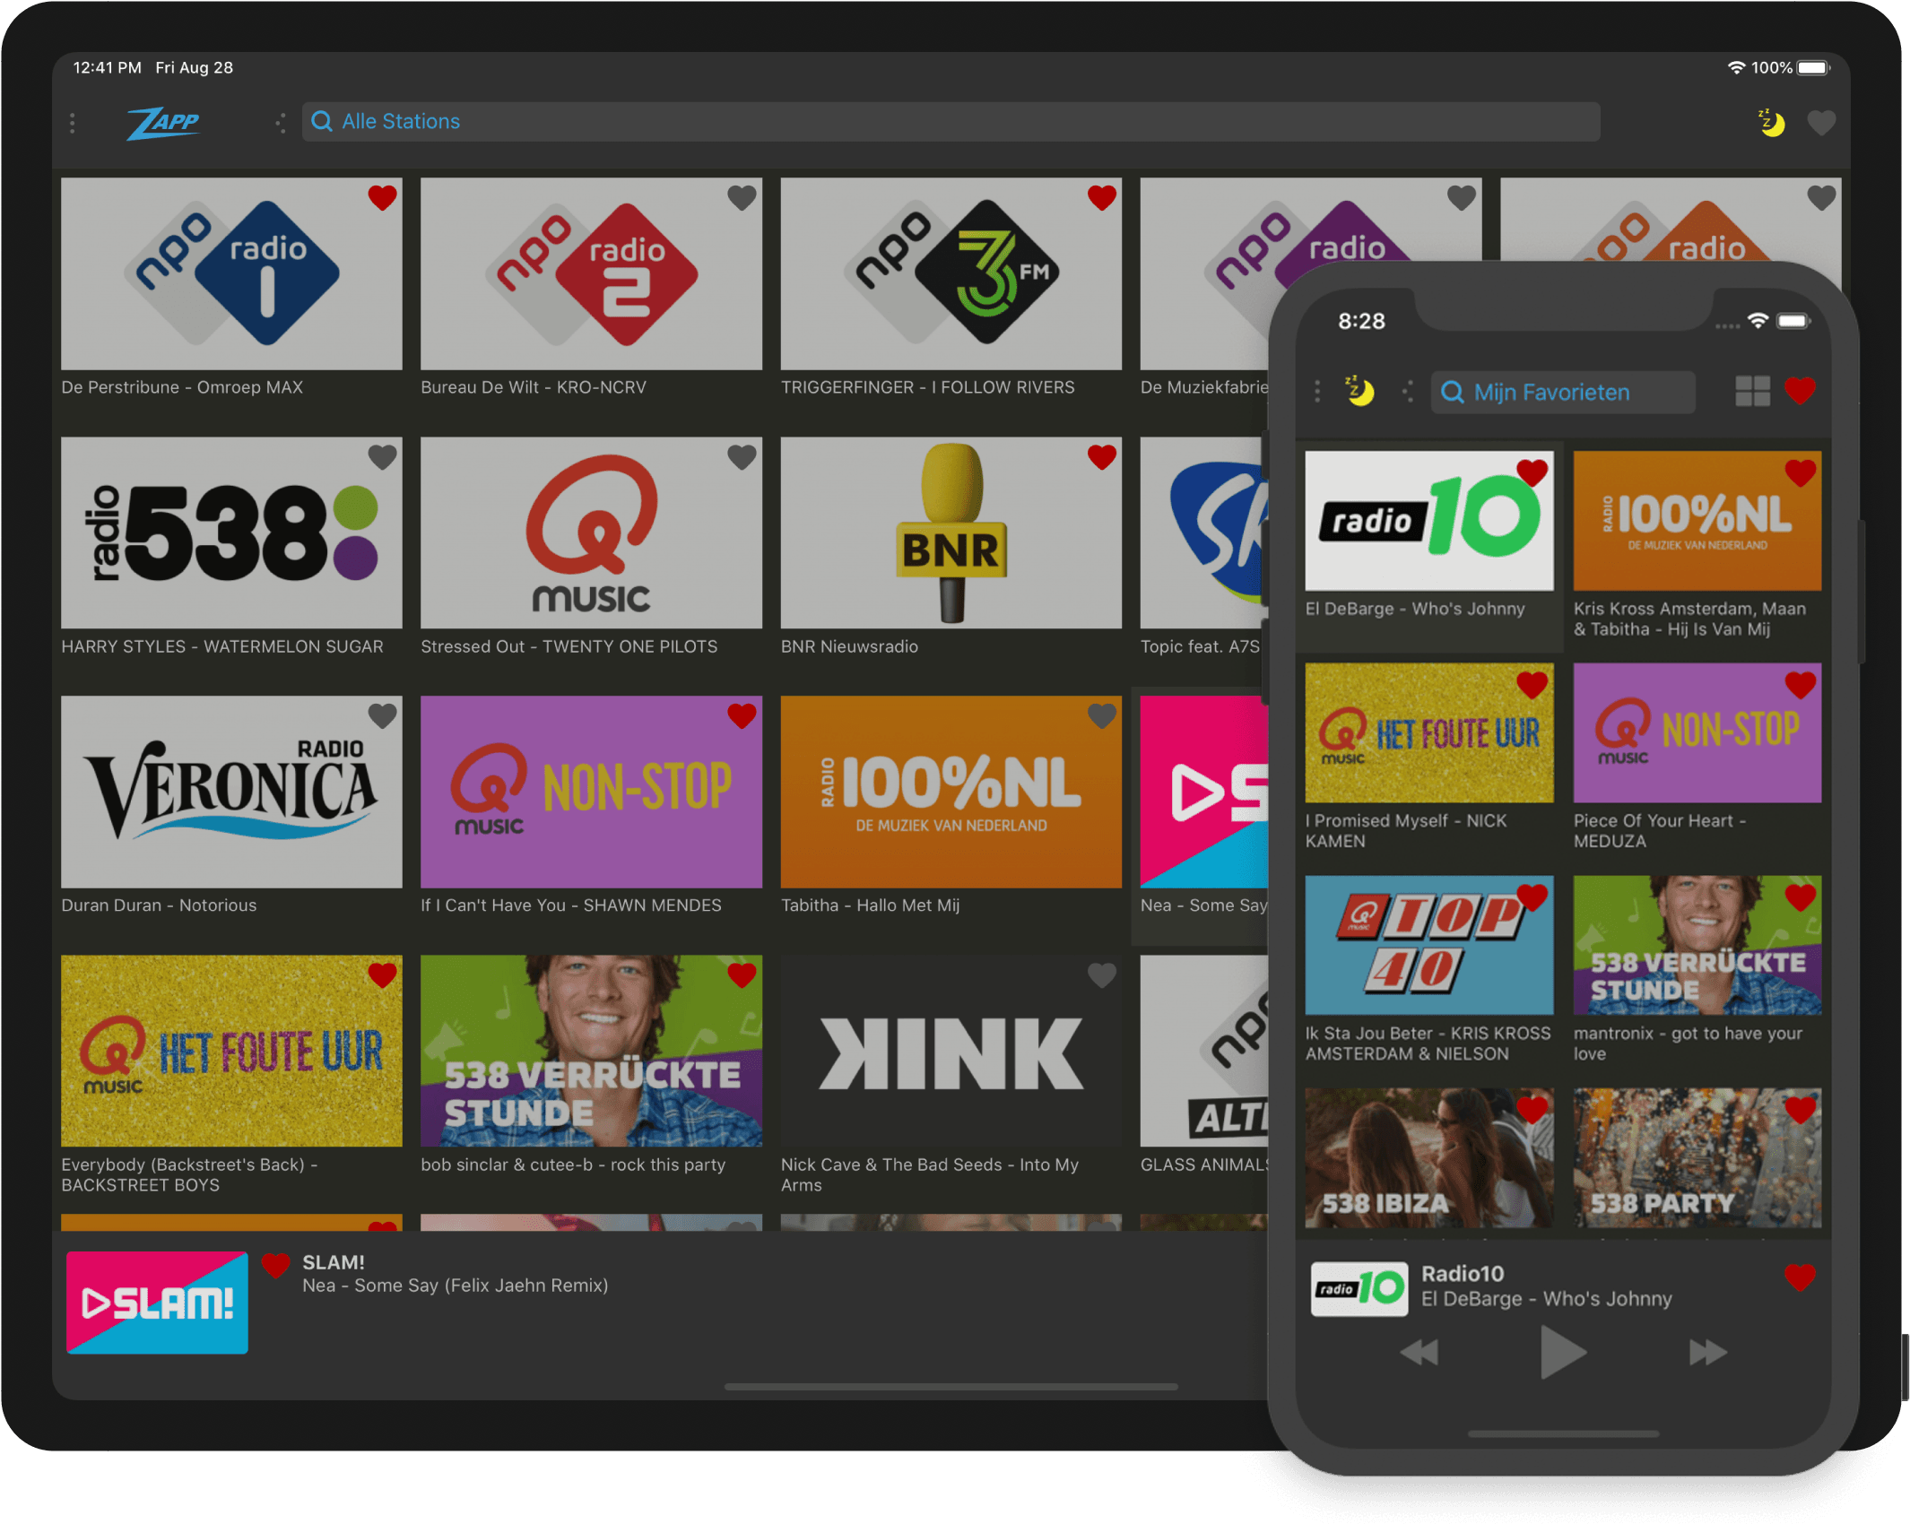Open the SLAM! now-playing artwork

coord(157,1302)
